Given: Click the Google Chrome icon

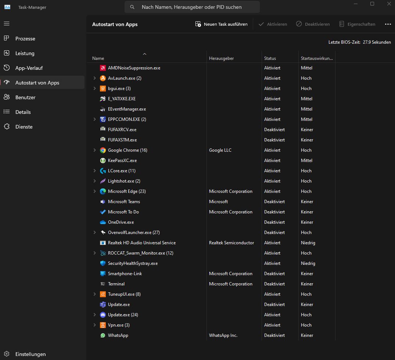Looking at the screenshot, I should 103,150.
